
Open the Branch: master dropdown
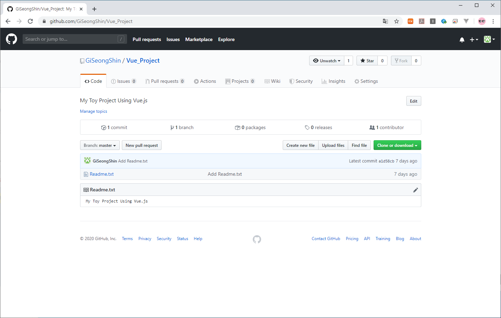pyautogui.click(x=100, y=145)
